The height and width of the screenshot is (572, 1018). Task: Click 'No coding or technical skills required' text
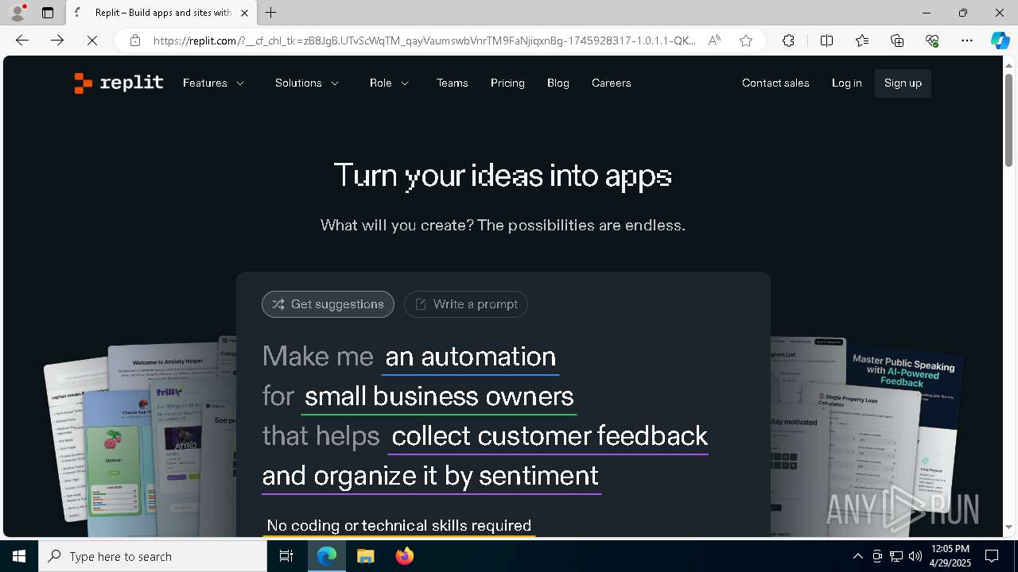click(x=399, y=525)
